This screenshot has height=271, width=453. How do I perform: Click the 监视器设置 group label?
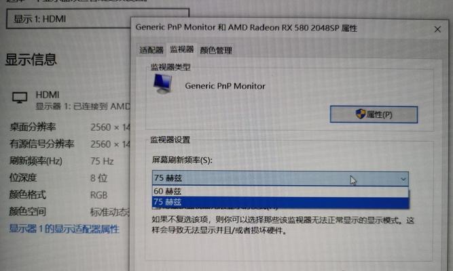[170, 140]
